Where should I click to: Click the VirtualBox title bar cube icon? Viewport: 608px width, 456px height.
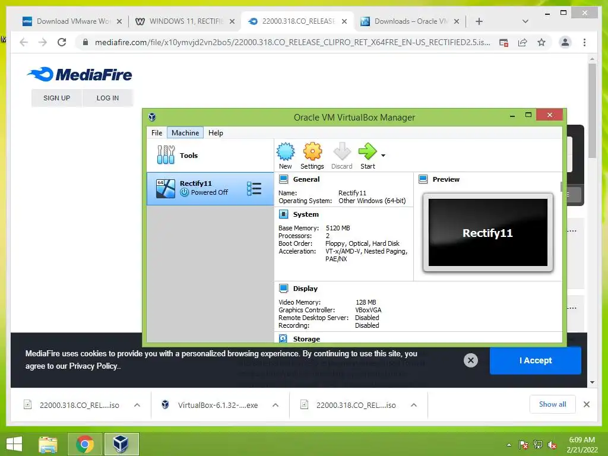click(152, 117)
